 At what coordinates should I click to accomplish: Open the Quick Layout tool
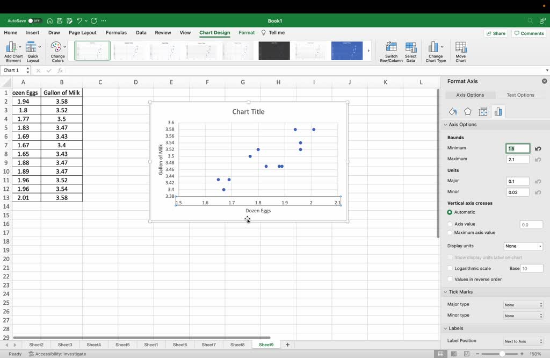[x=33, y=48]
